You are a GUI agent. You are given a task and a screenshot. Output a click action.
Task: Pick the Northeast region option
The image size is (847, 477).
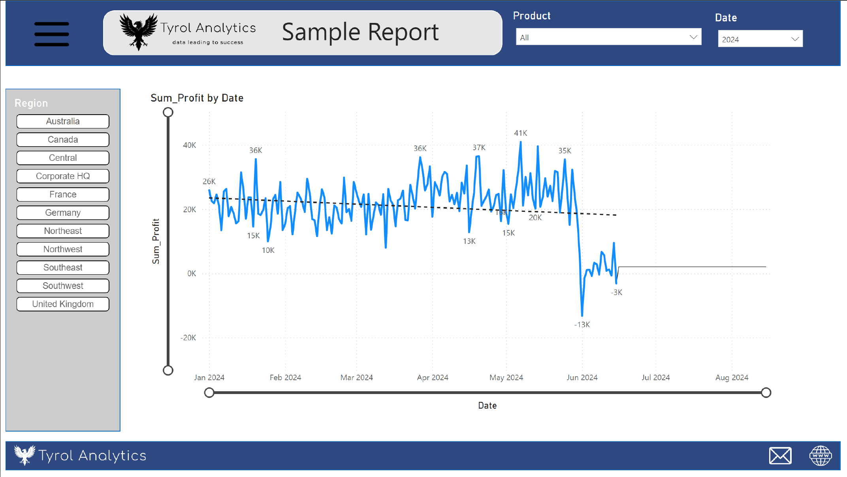pos(63,231)
